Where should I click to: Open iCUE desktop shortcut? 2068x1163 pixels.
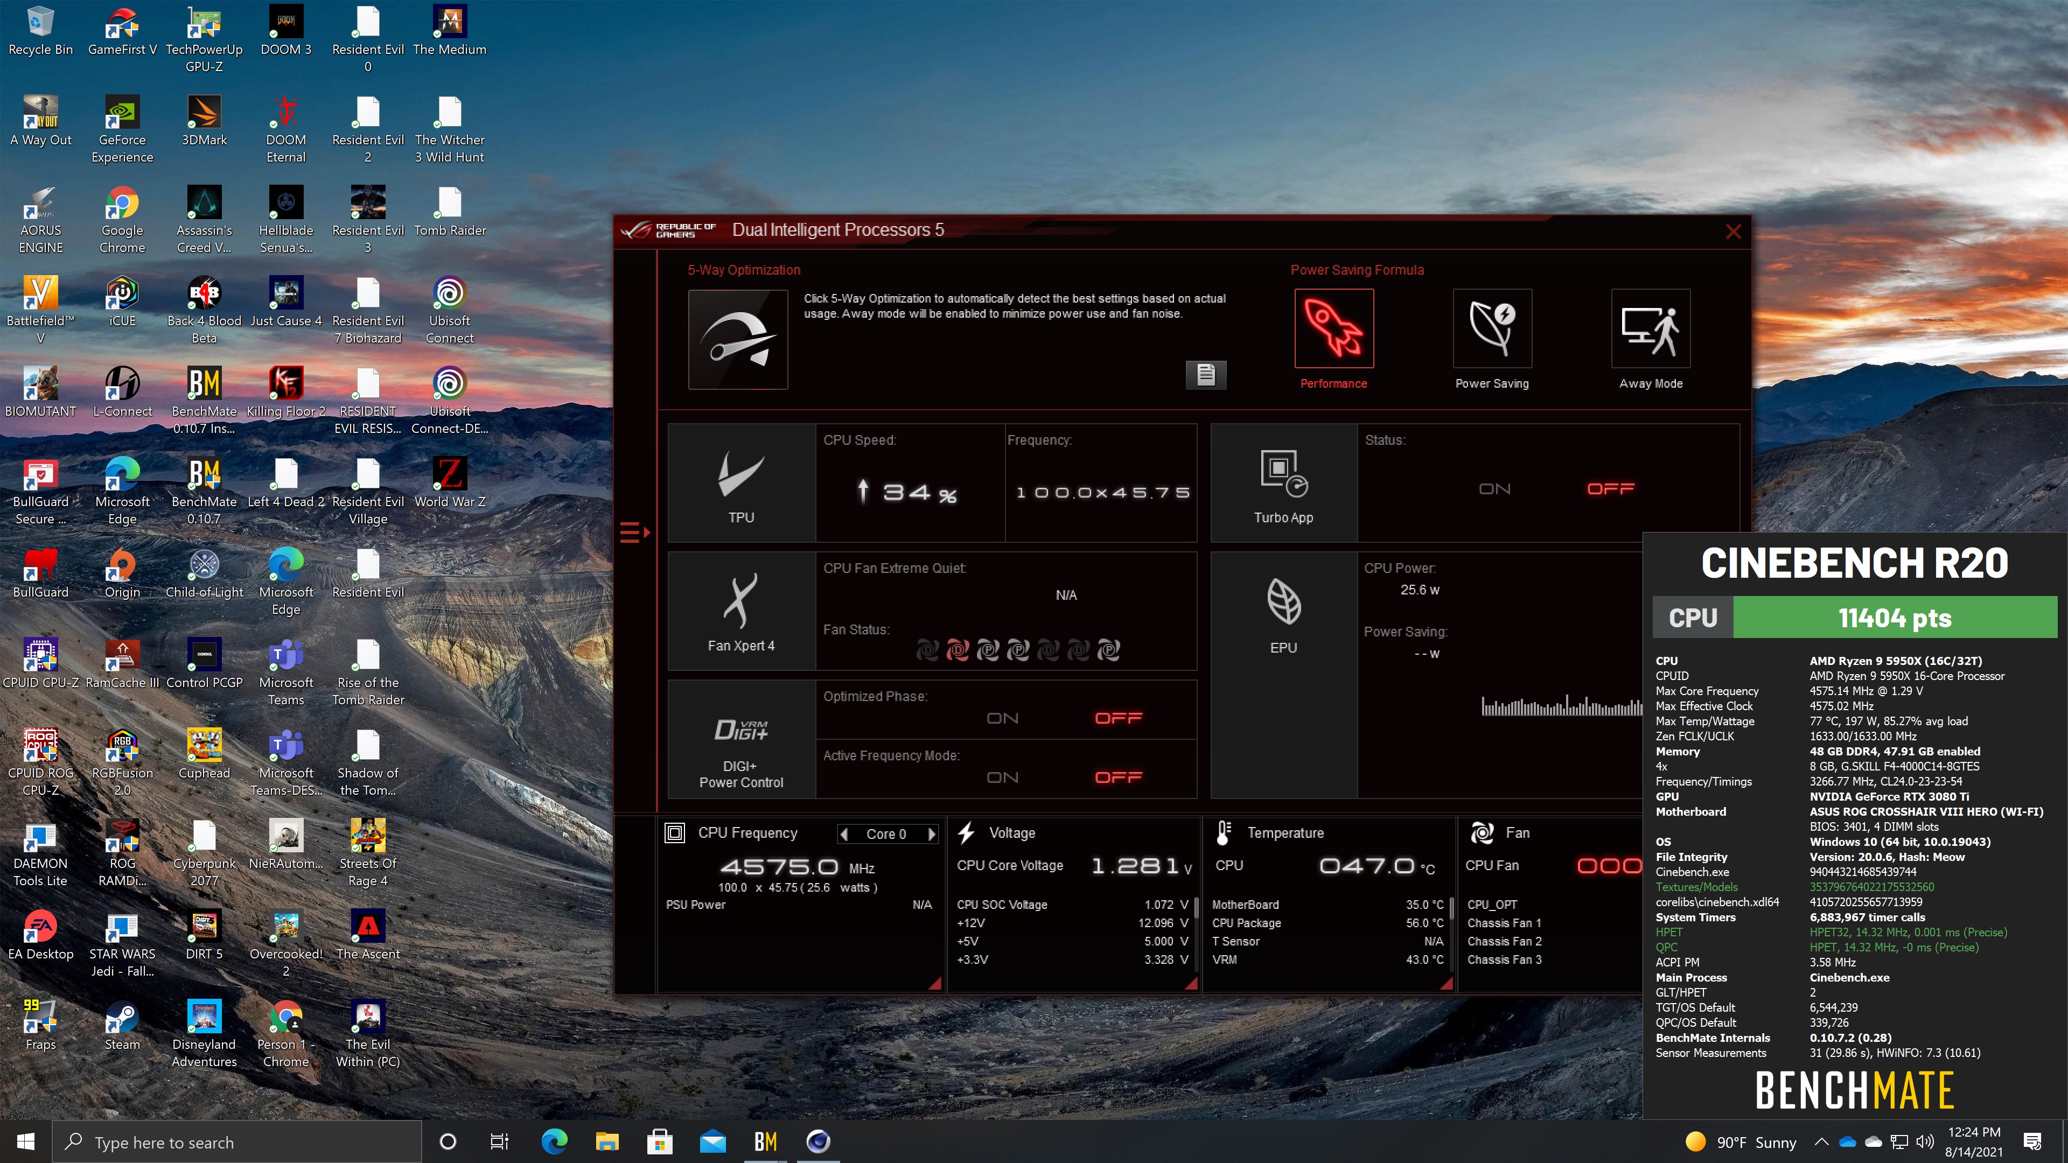point(122,302)
